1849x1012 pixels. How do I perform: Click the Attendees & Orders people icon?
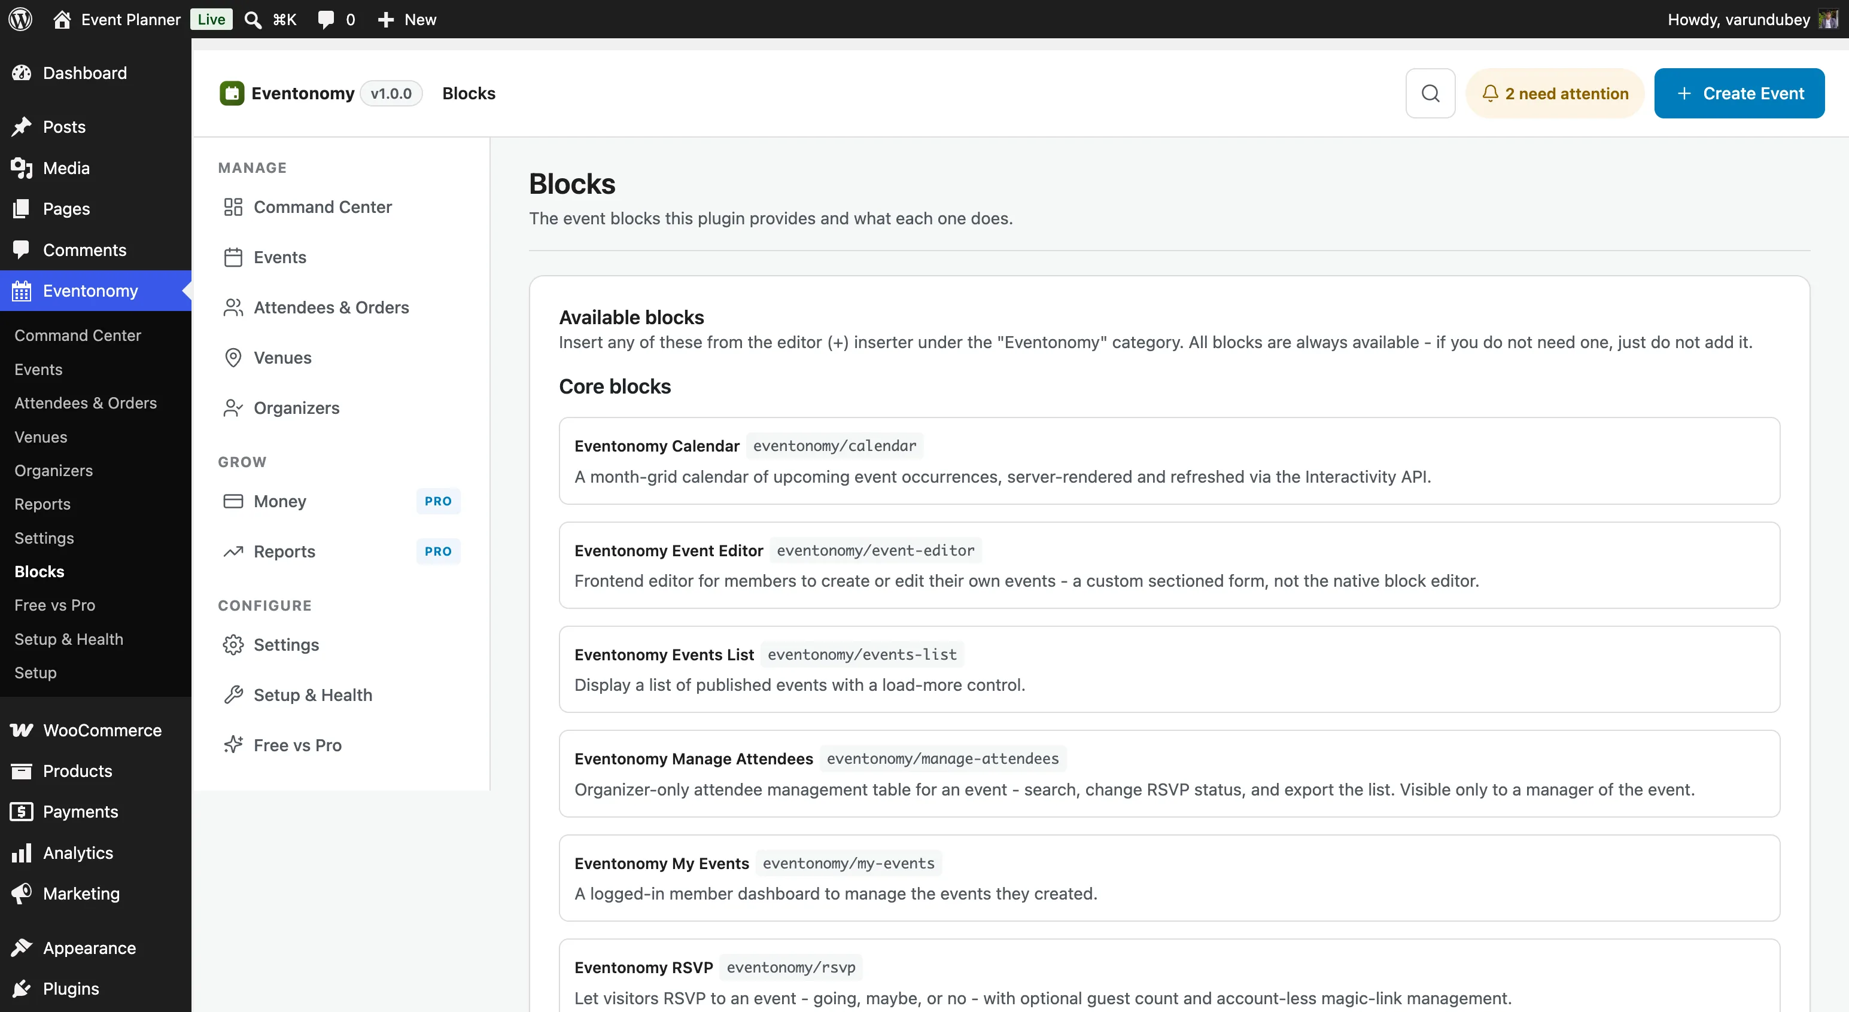[x=233, y=307]
